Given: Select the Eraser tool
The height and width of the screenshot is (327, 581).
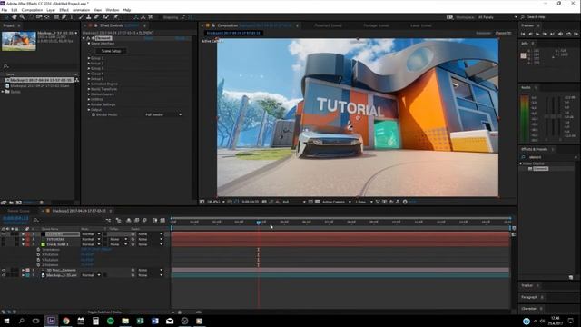Looking at the screenshot, I should (96, 17).
